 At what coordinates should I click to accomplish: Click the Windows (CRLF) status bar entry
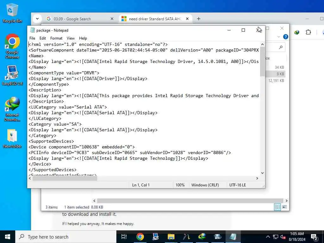205,185
